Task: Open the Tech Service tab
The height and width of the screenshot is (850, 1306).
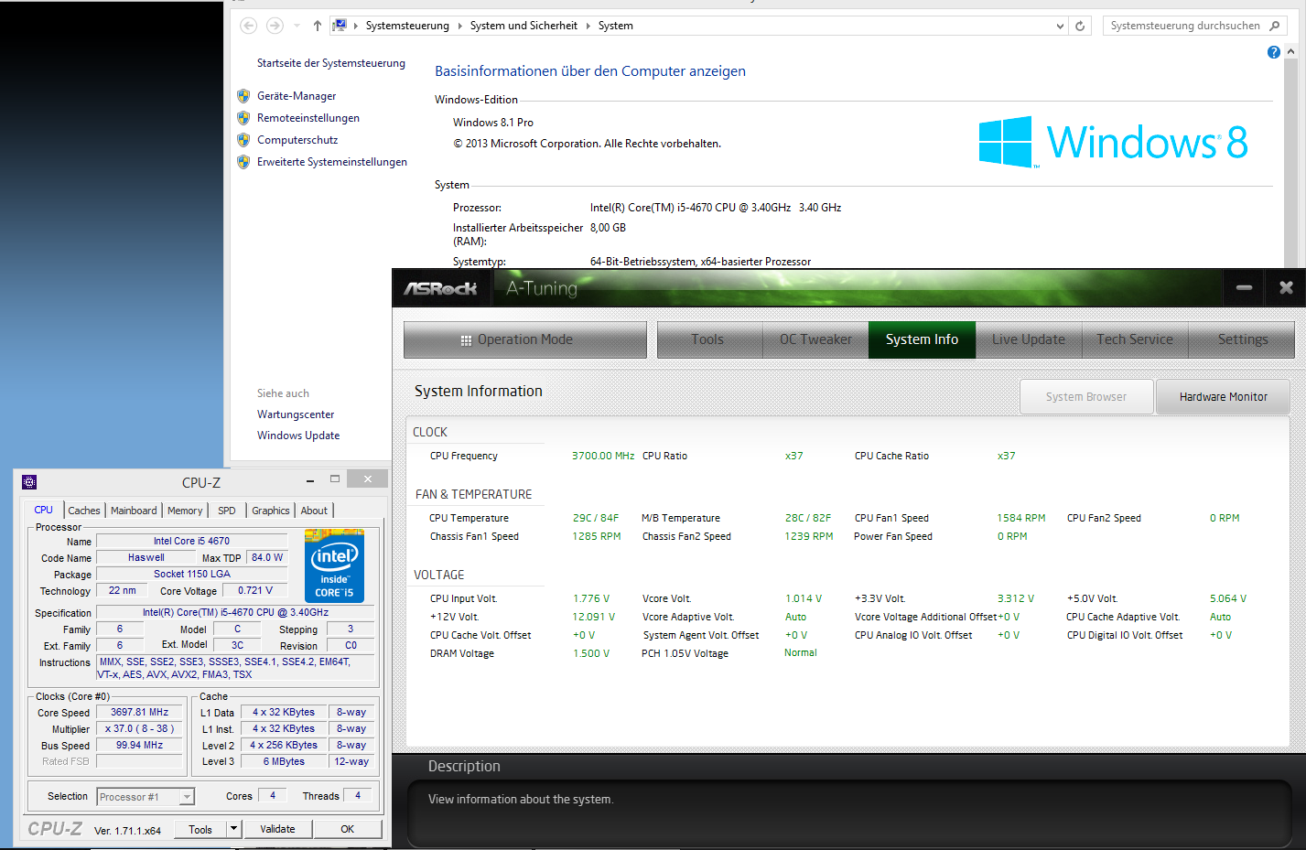Action: tap(1135, 339)
